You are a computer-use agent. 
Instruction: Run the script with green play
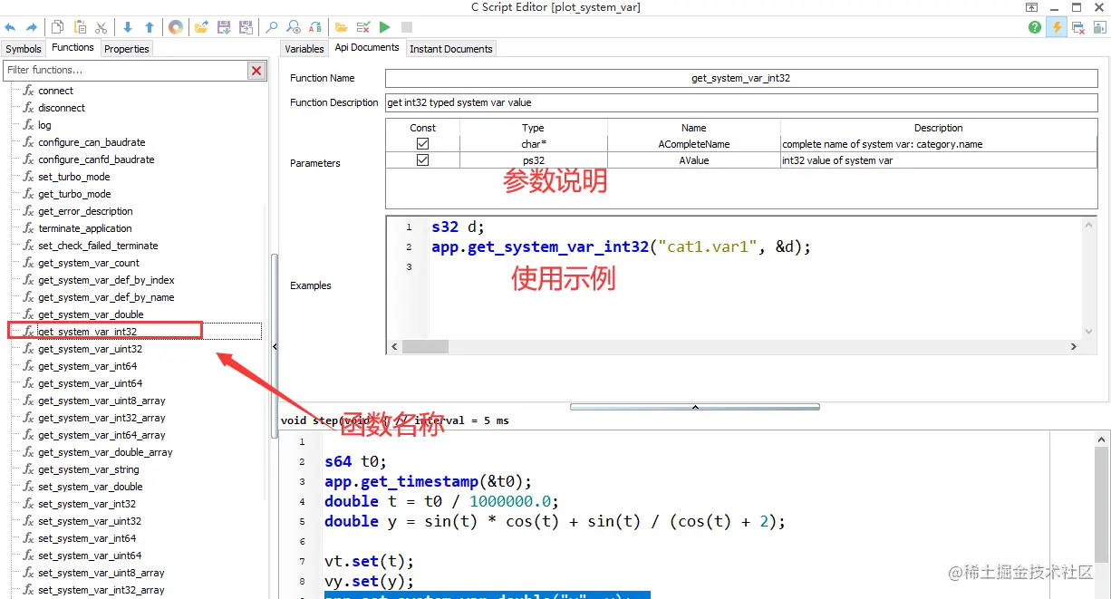click(385, 27)
